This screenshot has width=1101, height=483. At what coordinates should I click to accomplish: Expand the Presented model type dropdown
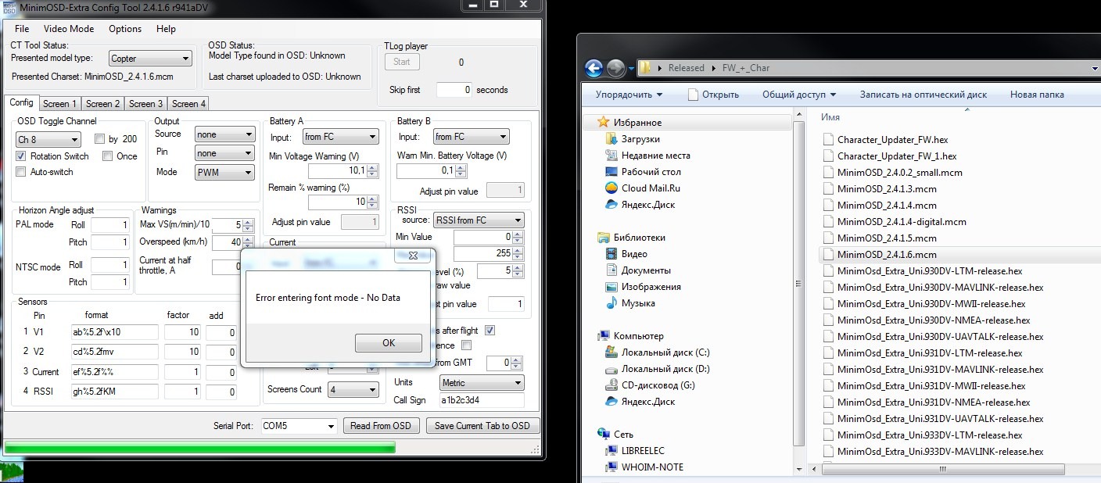point(150,59)
